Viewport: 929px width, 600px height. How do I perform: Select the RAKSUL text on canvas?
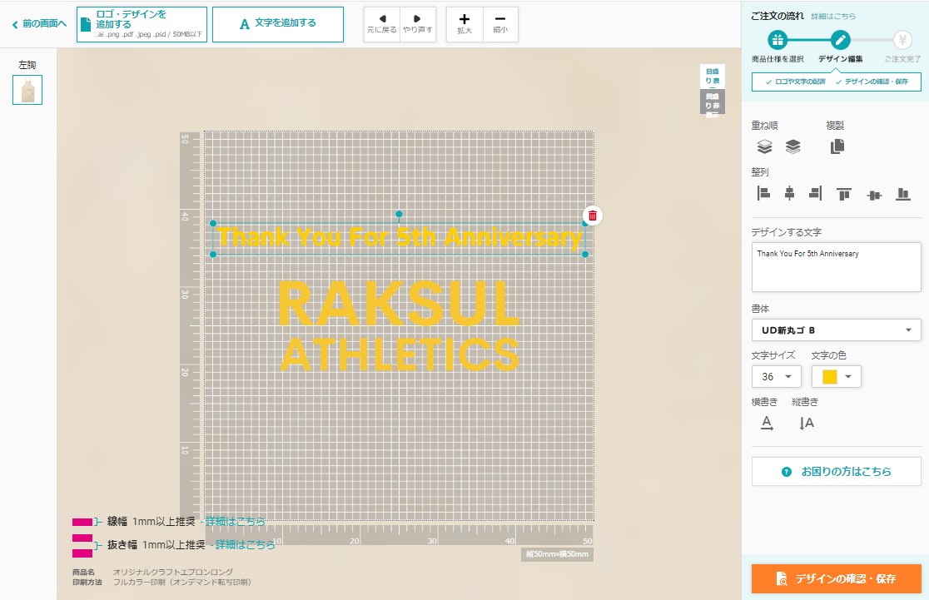(399, 303)
